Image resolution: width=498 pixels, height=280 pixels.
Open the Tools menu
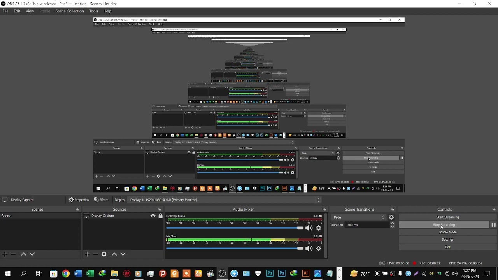point(94,11)
